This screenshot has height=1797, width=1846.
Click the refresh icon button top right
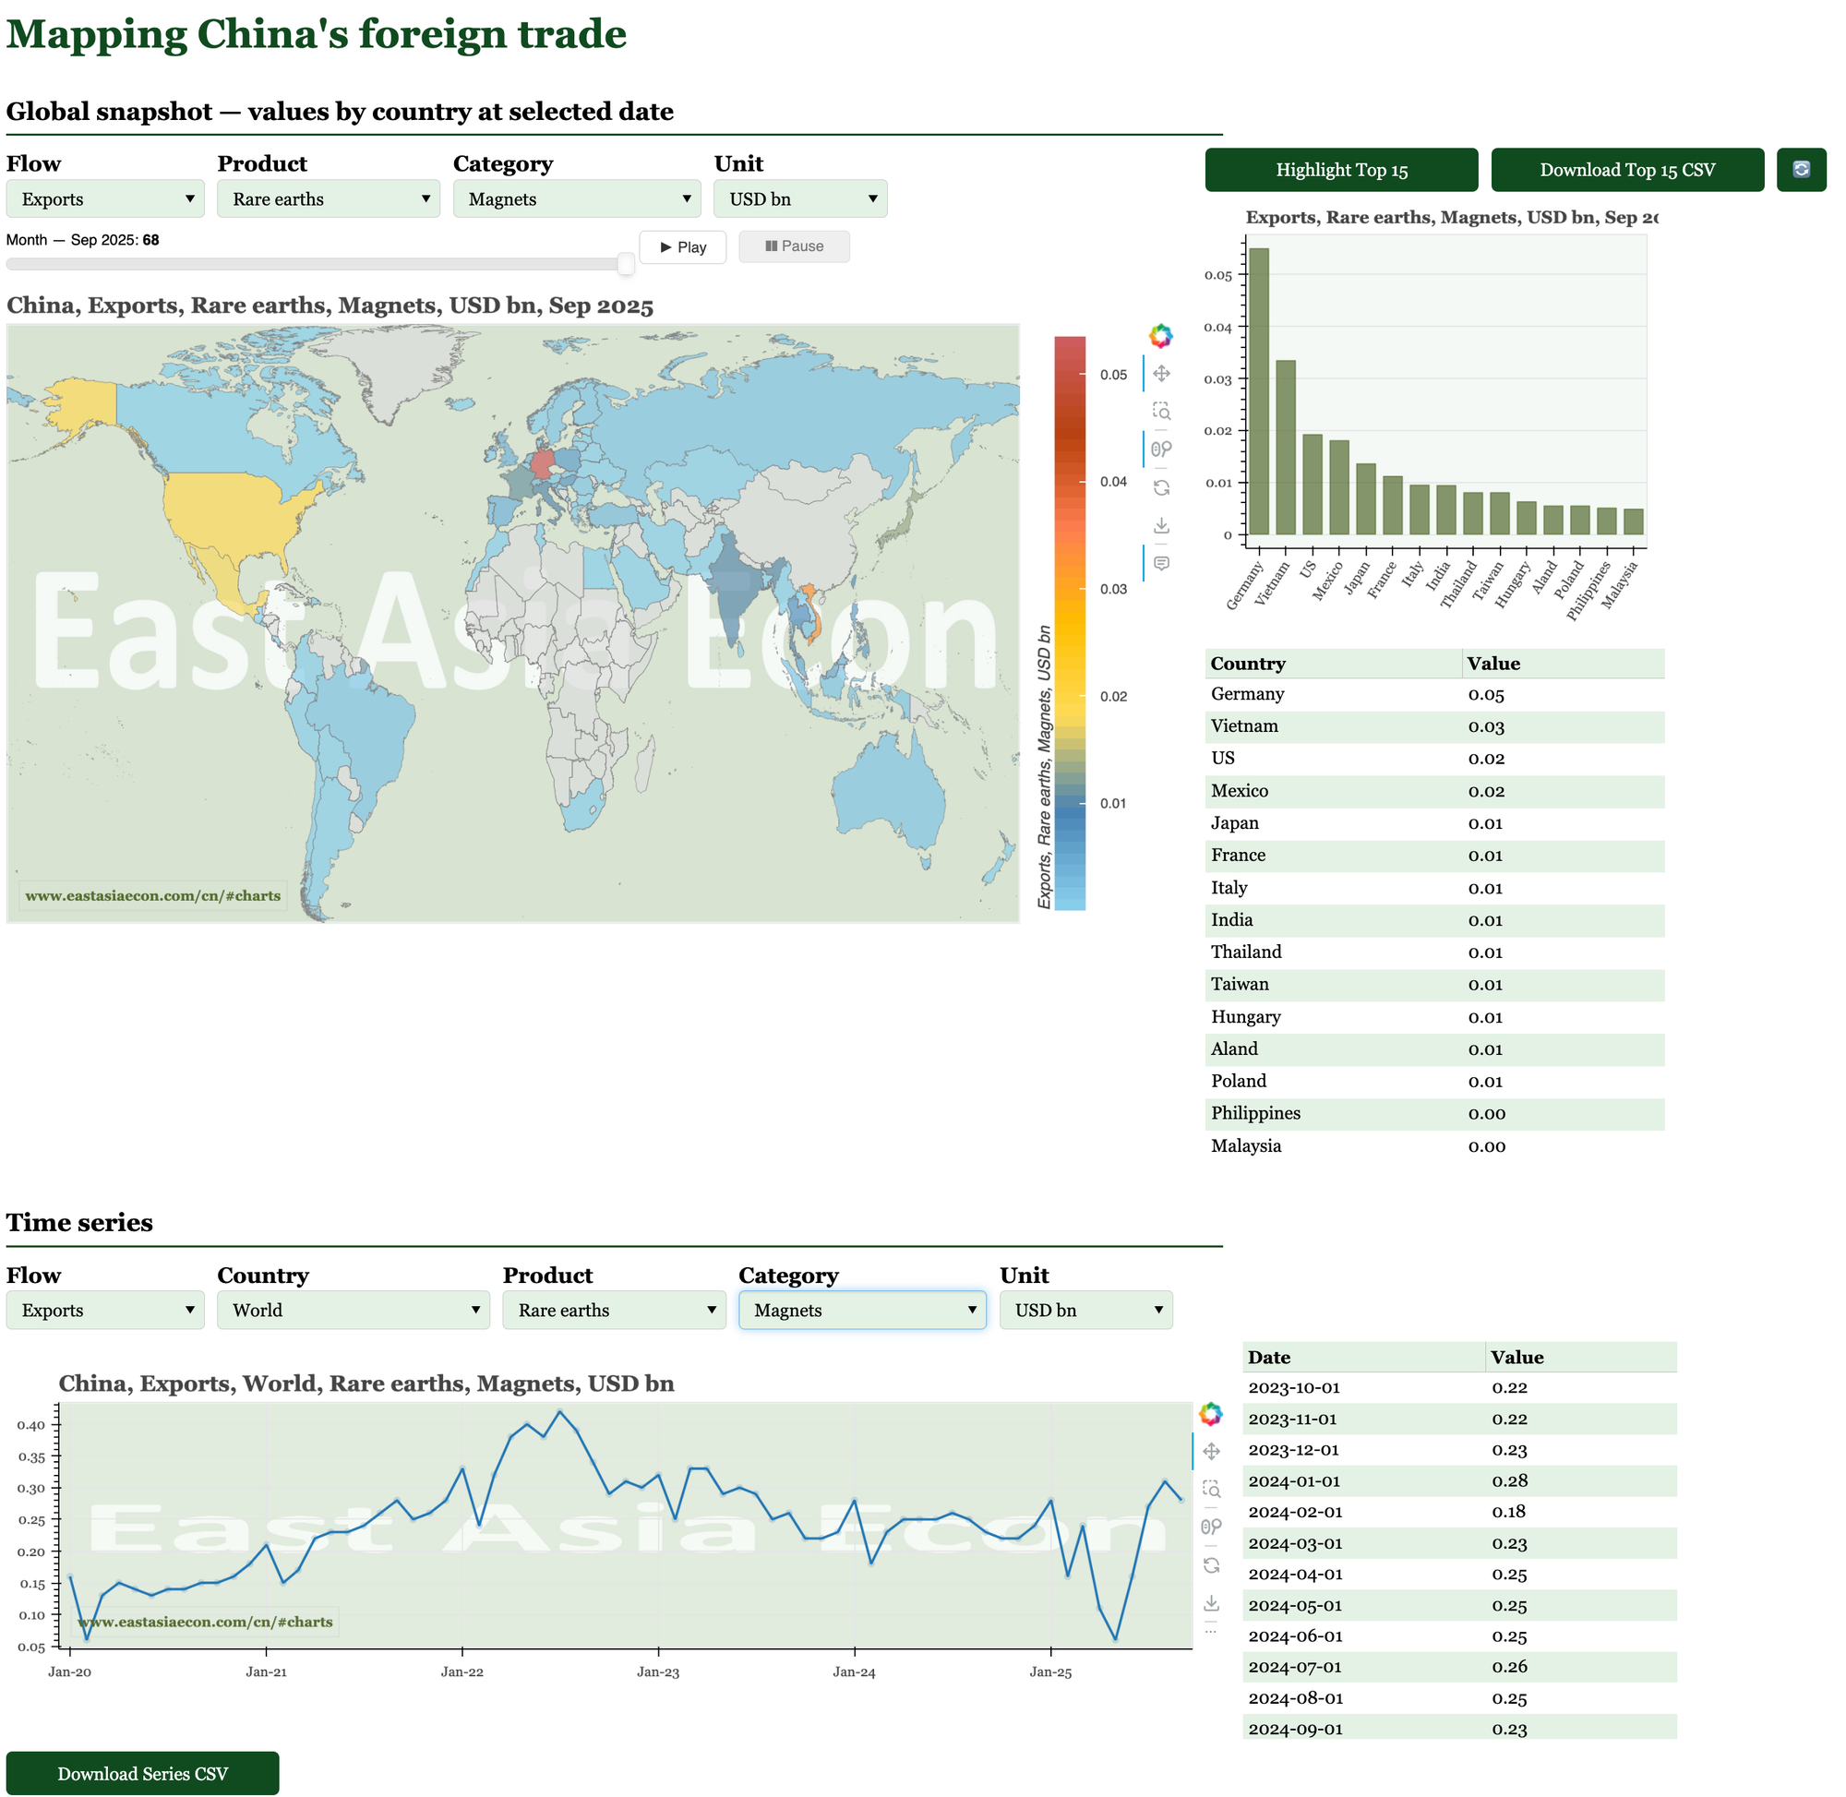[1801, 170]
